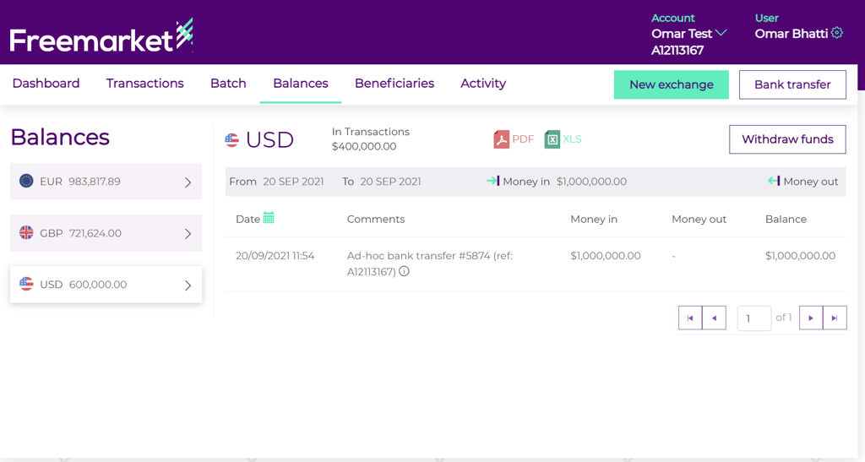Expand the Omar Test account dropdown
865x462 pixels.
tap(721, 33)
